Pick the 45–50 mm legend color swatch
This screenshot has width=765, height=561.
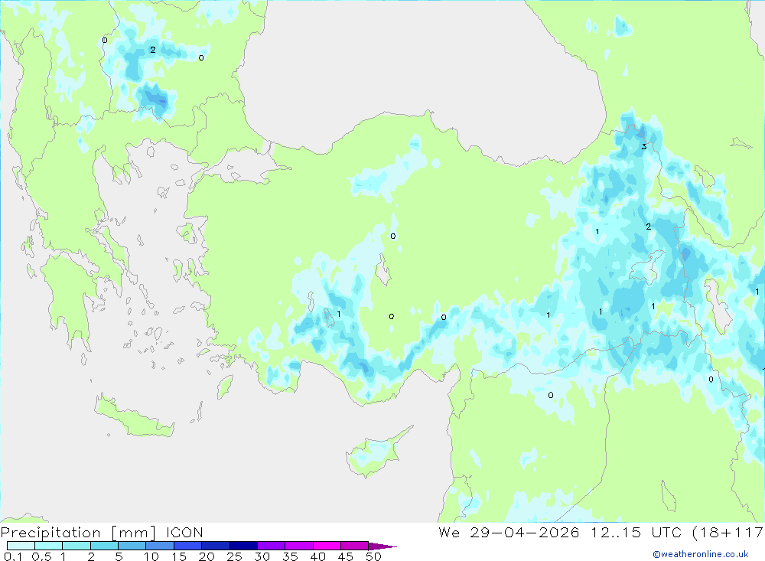click(x=355, y=546)
